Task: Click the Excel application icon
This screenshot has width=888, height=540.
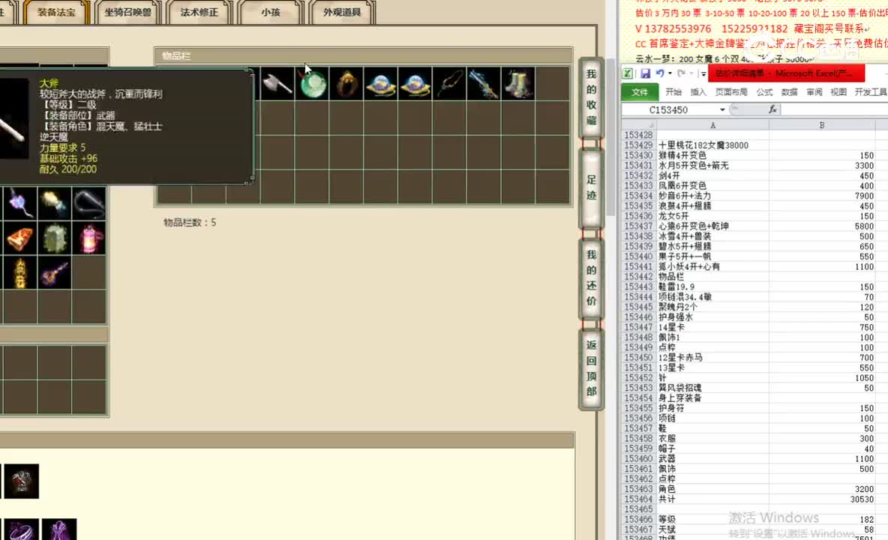Action: (628, 73)
